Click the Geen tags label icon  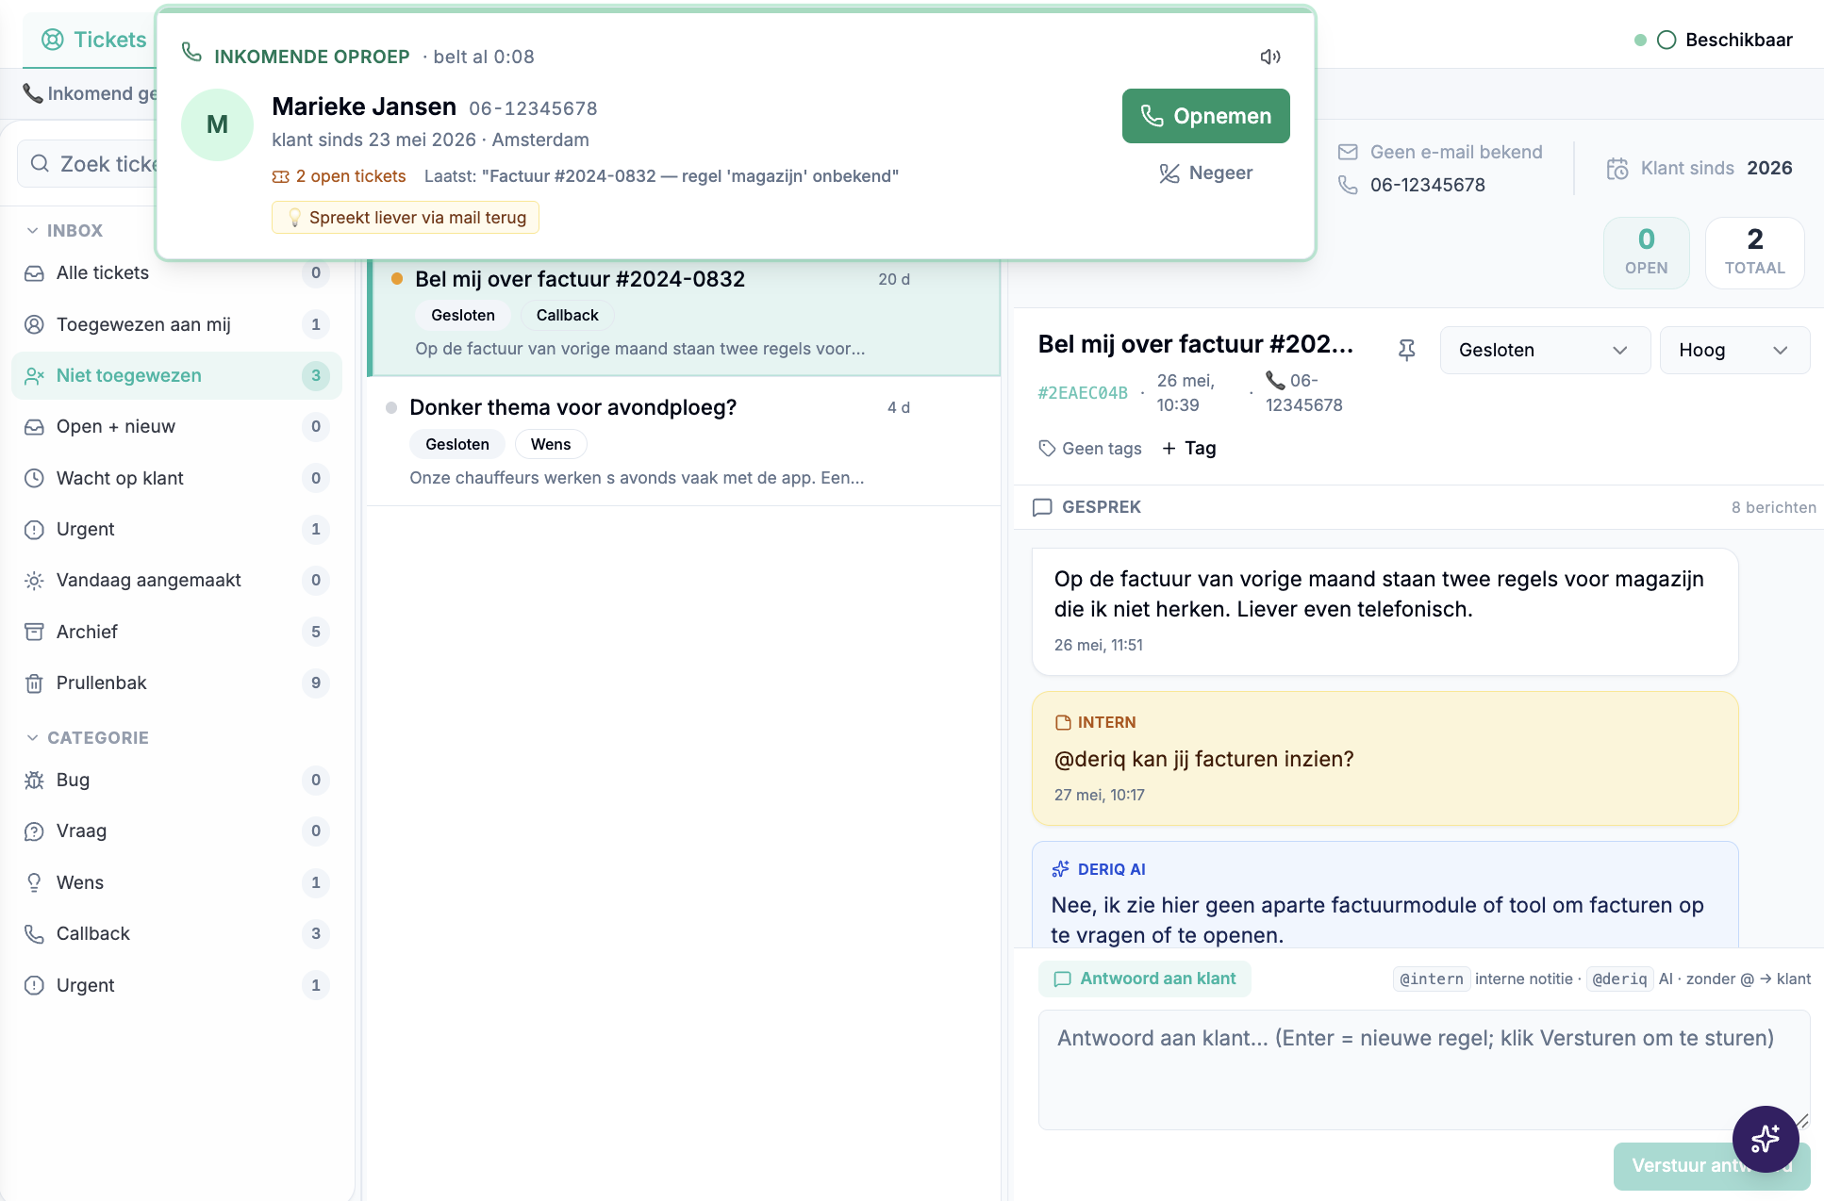pos(1047,449)
